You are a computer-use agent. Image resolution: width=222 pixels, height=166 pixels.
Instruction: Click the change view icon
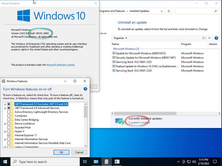tap(204, 38)
